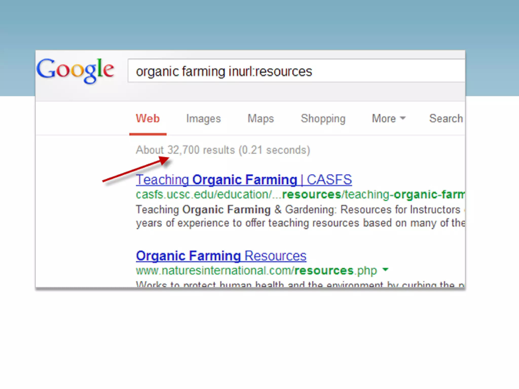
Task: Select the Web tab
Action: click(148, 119)
